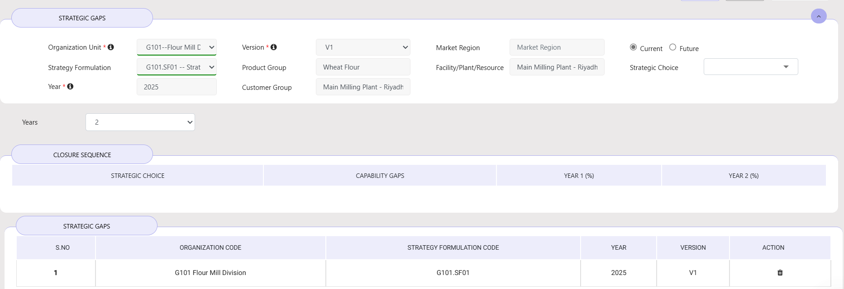Click the Market Region input field
Screen dimensions: 844x289
click(557, 47)
